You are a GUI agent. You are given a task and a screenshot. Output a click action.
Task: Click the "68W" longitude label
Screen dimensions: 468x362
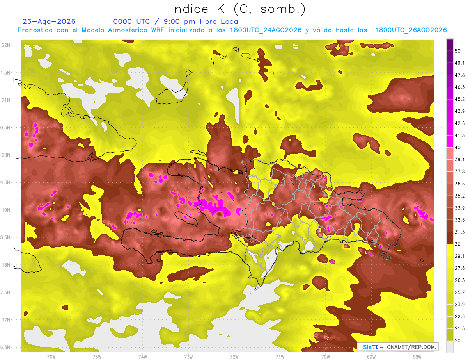pyautogui.click(x=417, y=357)
